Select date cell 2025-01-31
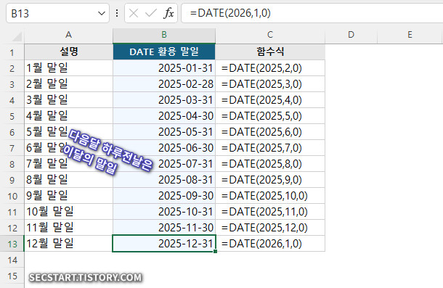 (164, 68)
